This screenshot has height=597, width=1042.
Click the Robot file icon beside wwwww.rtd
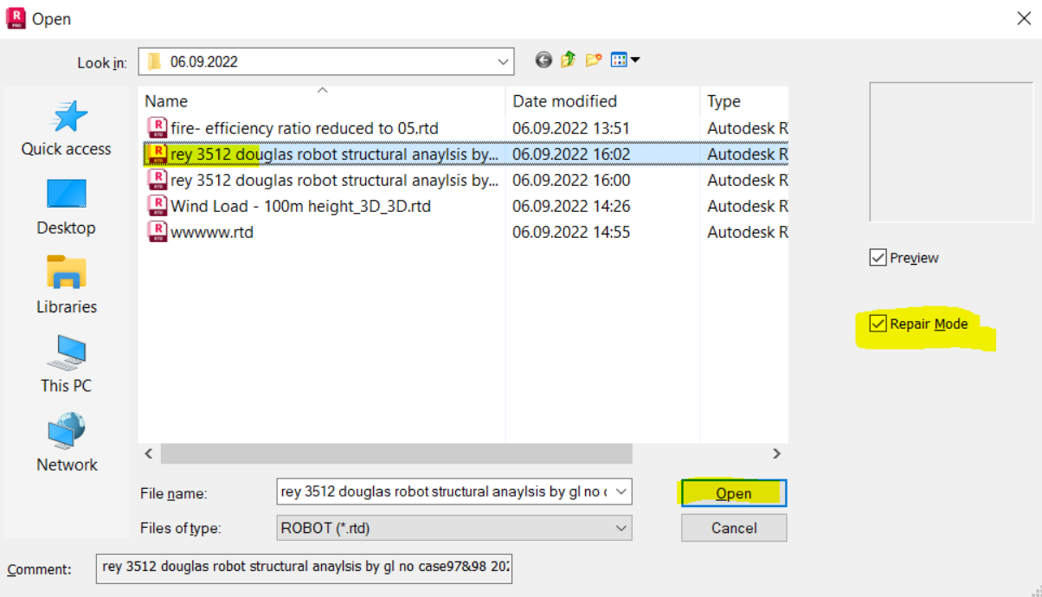(157, 232)
